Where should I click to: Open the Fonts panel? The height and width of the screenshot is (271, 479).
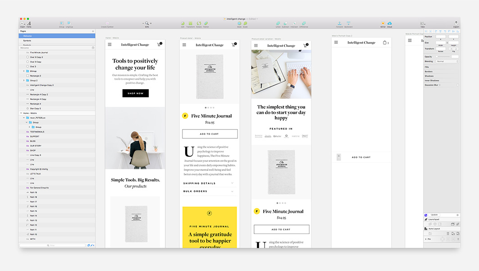[29, 23]
